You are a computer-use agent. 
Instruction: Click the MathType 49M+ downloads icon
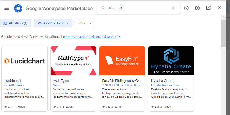pyautogui.click(x=63, y=107)
